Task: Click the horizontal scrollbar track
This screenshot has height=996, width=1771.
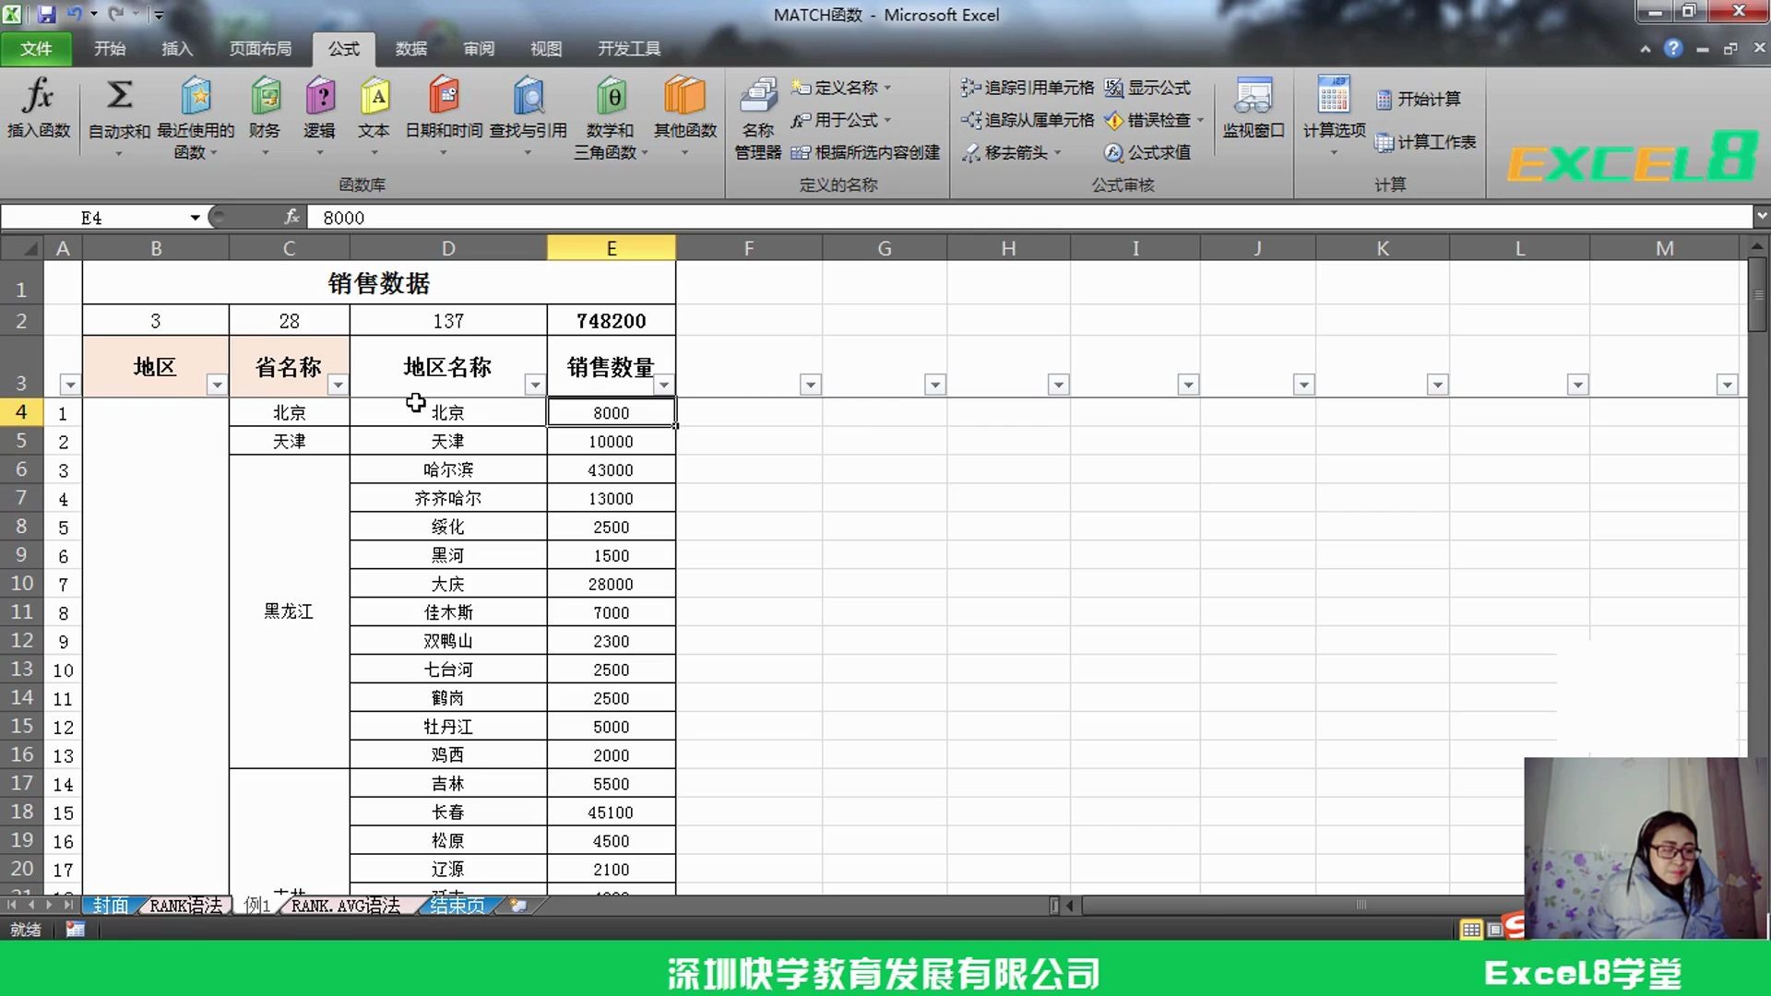Action: tap(1291, 906)
